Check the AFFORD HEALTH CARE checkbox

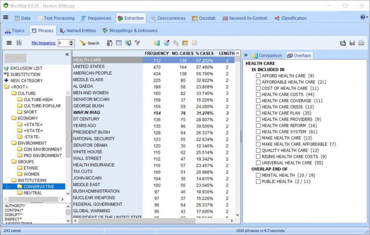(x=258, y=76)
